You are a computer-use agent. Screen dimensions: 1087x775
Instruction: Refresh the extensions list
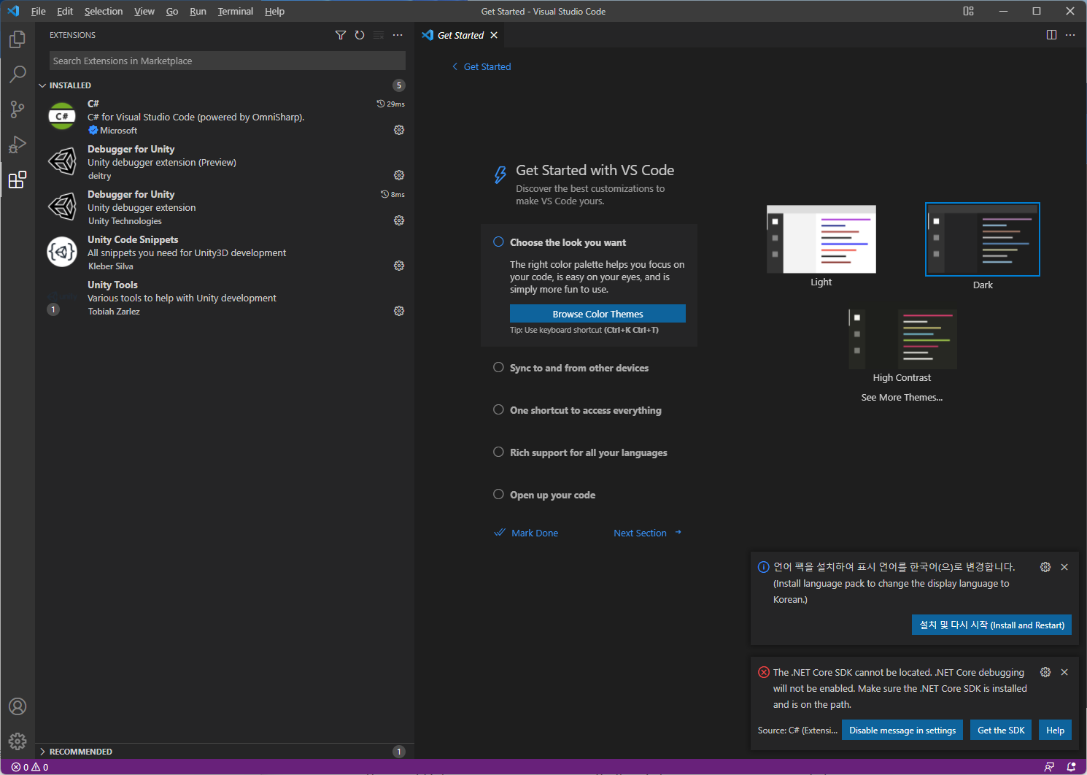pos(360,35)
